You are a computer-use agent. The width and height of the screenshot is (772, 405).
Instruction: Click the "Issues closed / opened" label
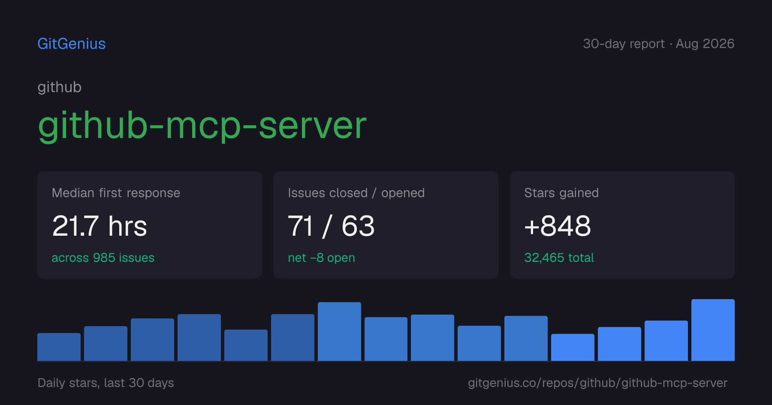356,193
